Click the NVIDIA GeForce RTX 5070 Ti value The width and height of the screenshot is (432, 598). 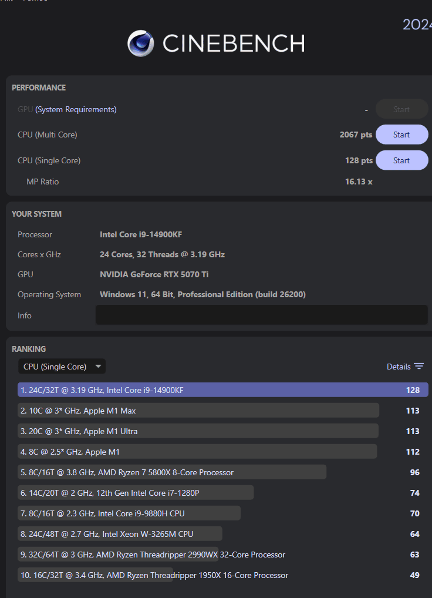[154, 274]
